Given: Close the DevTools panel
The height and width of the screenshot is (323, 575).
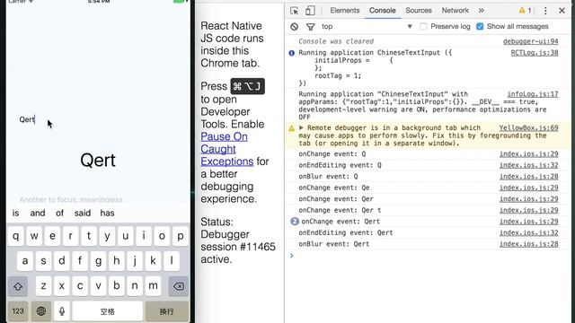Looking at the screenshot, I should pos(562,11).
